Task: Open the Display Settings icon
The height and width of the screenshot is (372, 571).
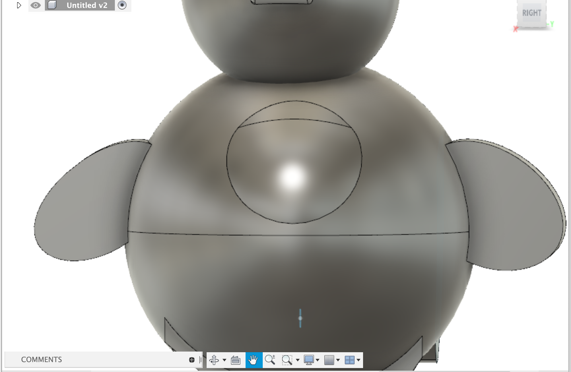Action: coord(309,360)
